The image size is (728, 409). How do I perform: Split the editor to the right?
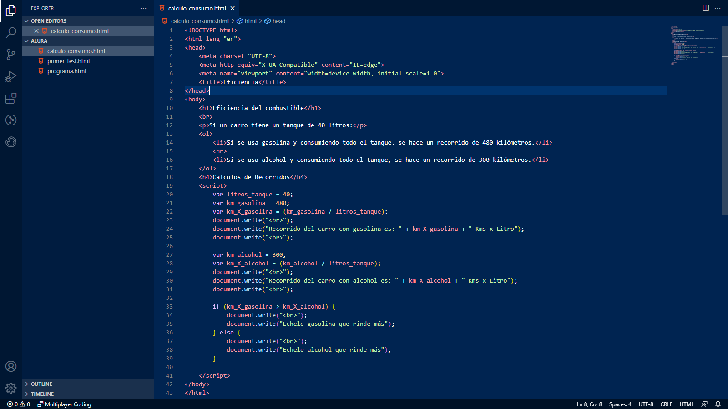(x=706, y=8)
